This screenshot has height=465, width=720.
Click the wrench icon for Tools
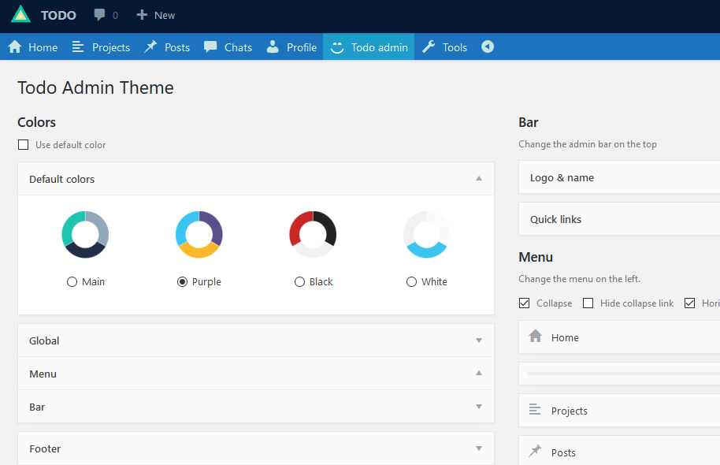point(429,47)
